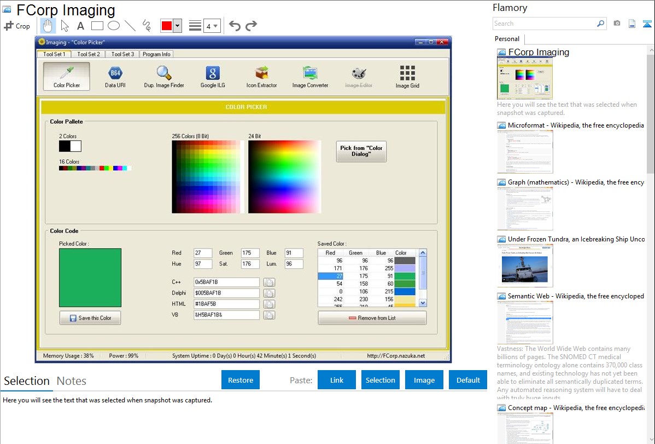Click the Undo arrow
The width and height of the screenshot is (655, 444).
coord(235,26)
